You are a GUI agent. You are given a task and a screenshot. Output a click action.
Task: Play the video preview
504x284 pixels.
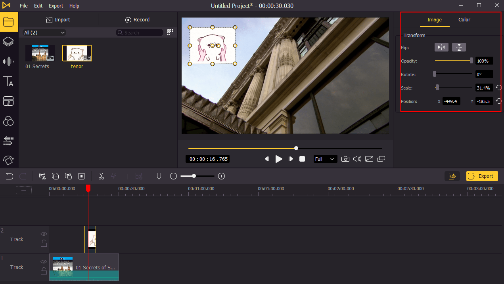click(279, 159)
